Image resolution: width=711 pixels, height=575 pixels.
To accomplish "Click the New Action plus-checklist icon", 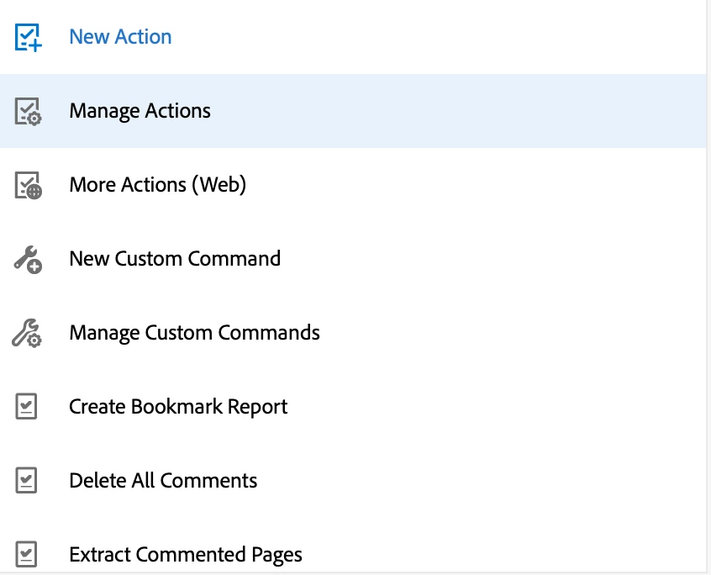I will [x=28, y=38].
